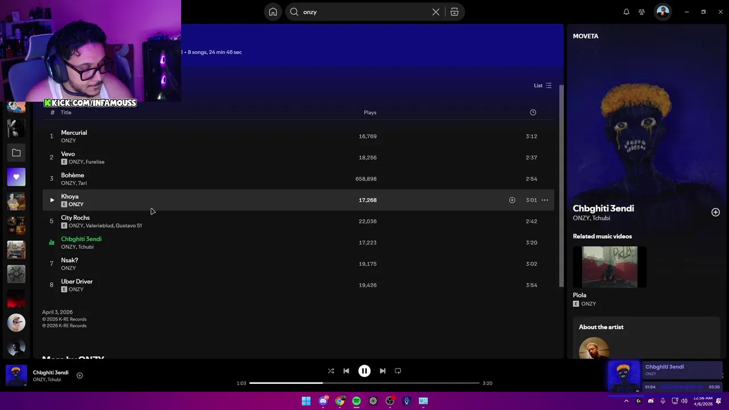
Task: Show hidden system tray icons
Action: [626, 401]
